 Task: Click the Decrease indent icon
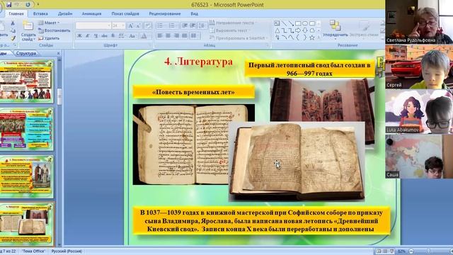[x=185, y=25]
